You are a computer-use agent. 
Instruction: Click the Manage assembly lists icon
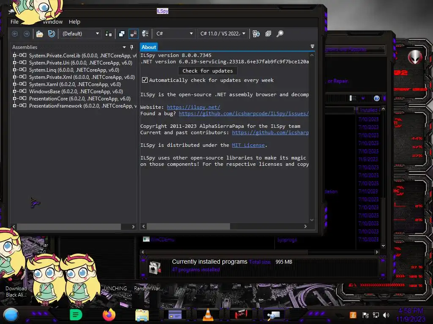109,34
